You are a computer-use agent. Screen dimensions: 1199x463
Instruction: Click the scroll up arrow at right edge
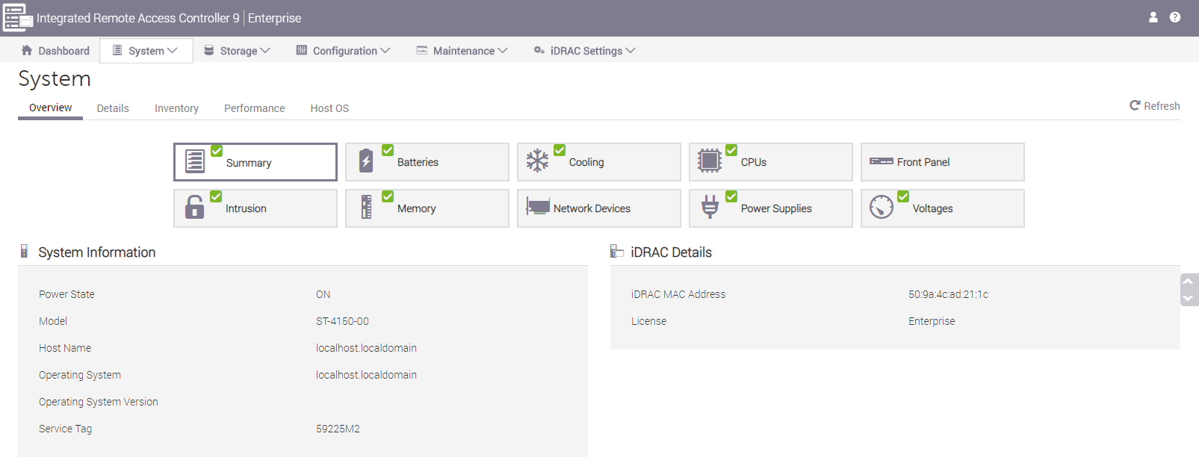[1189, 282]
